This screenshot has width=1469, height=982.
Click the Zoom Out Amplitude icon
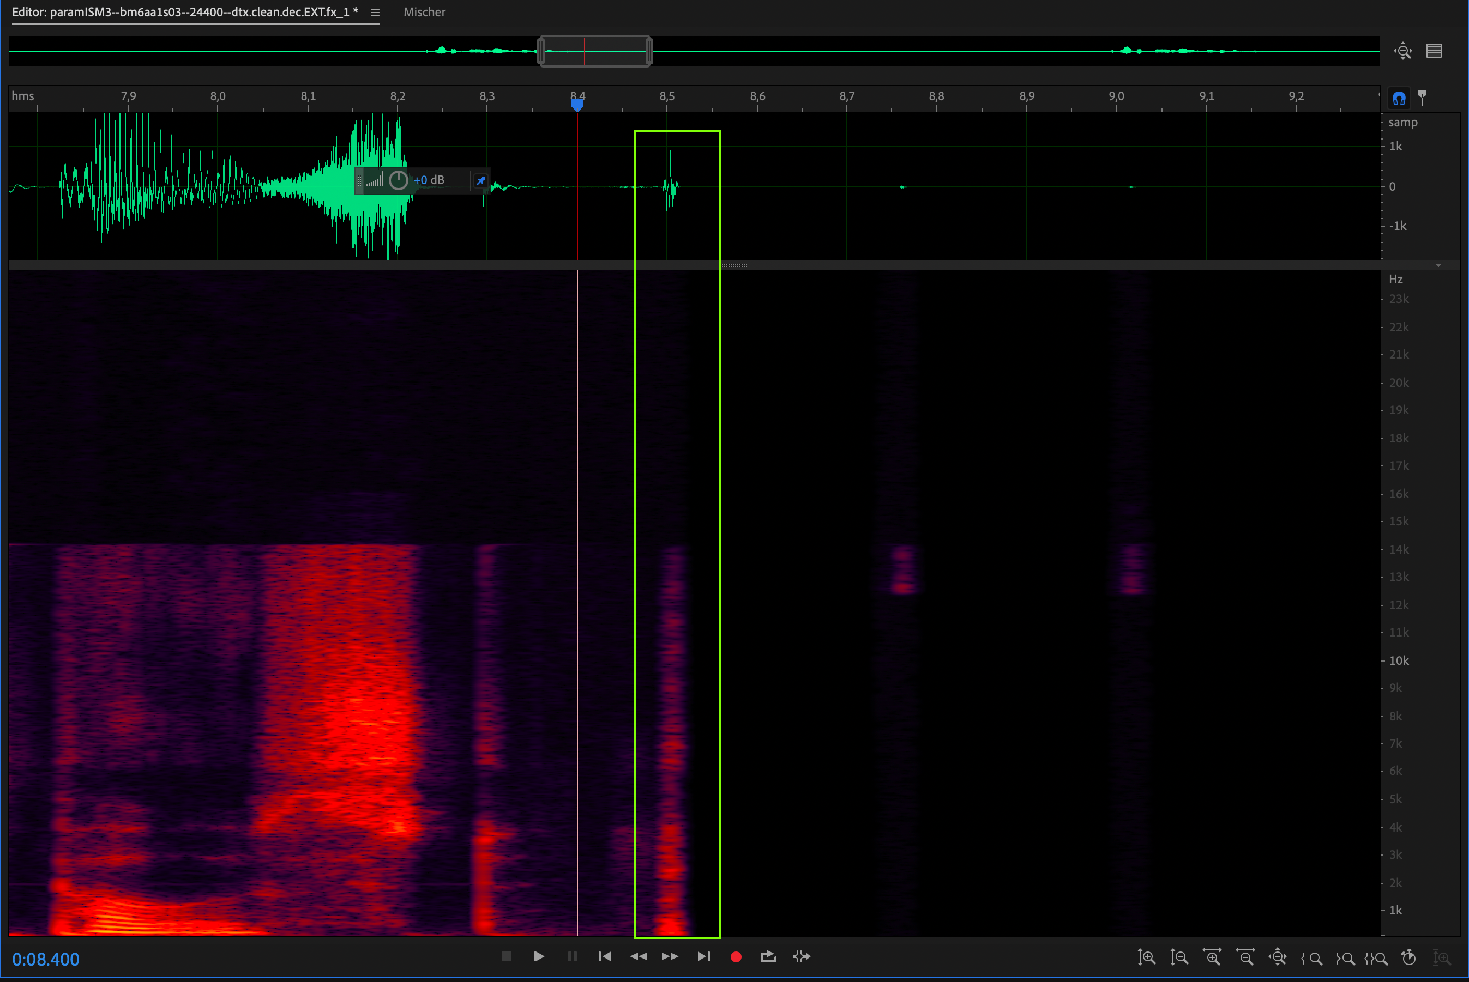[x=1179, y=957]
